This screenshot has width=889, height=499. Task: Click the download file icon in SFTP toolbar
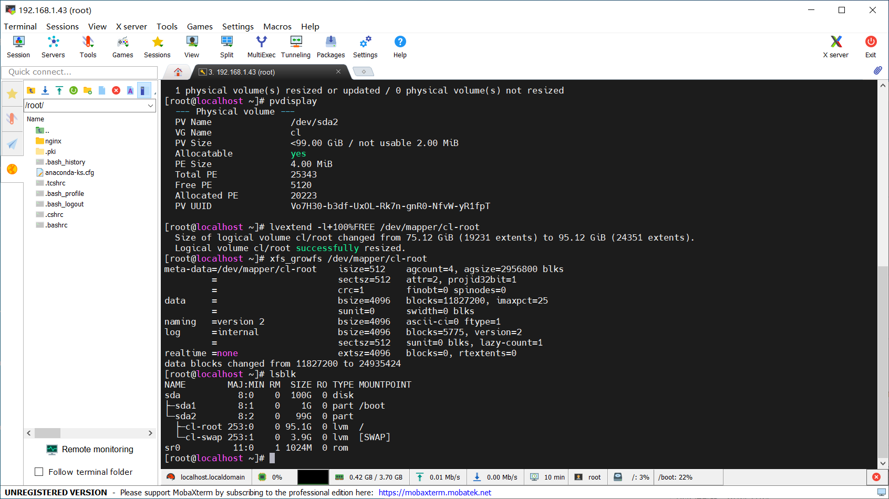coord(45,90)
